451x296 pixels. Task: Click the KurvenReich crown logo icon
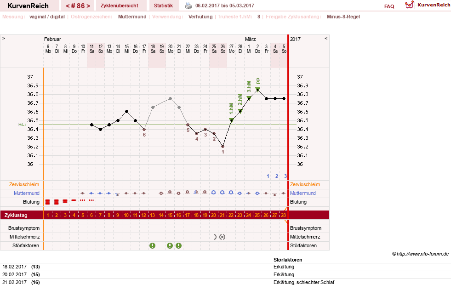pos(409,5)
